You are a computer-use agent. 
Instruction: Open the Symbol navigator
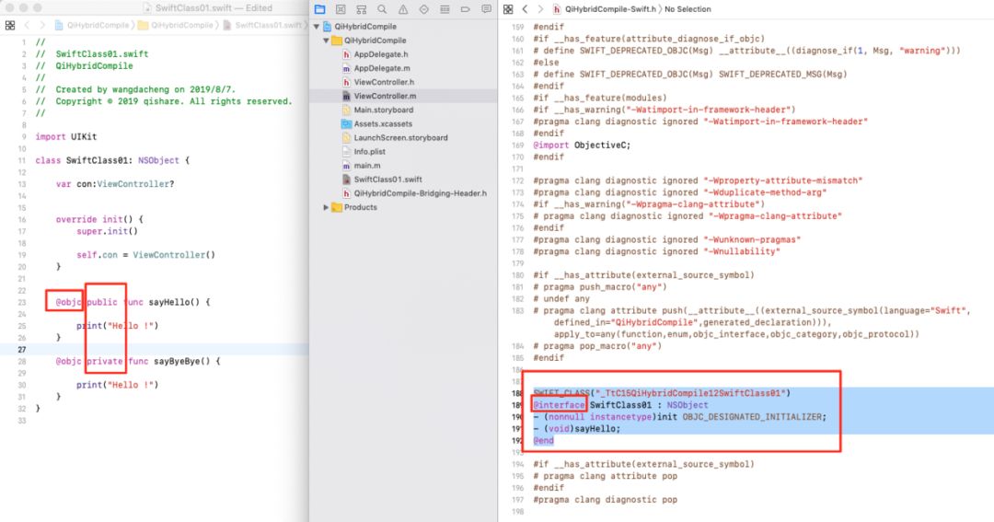[362, 9]
